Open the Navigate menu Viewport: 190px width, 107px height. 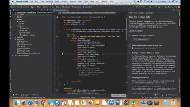point(50,1)
